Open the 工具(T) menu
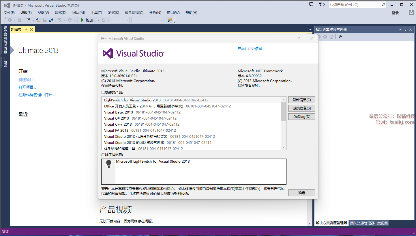This screenshot has height=236, width=416. point(96,12)
